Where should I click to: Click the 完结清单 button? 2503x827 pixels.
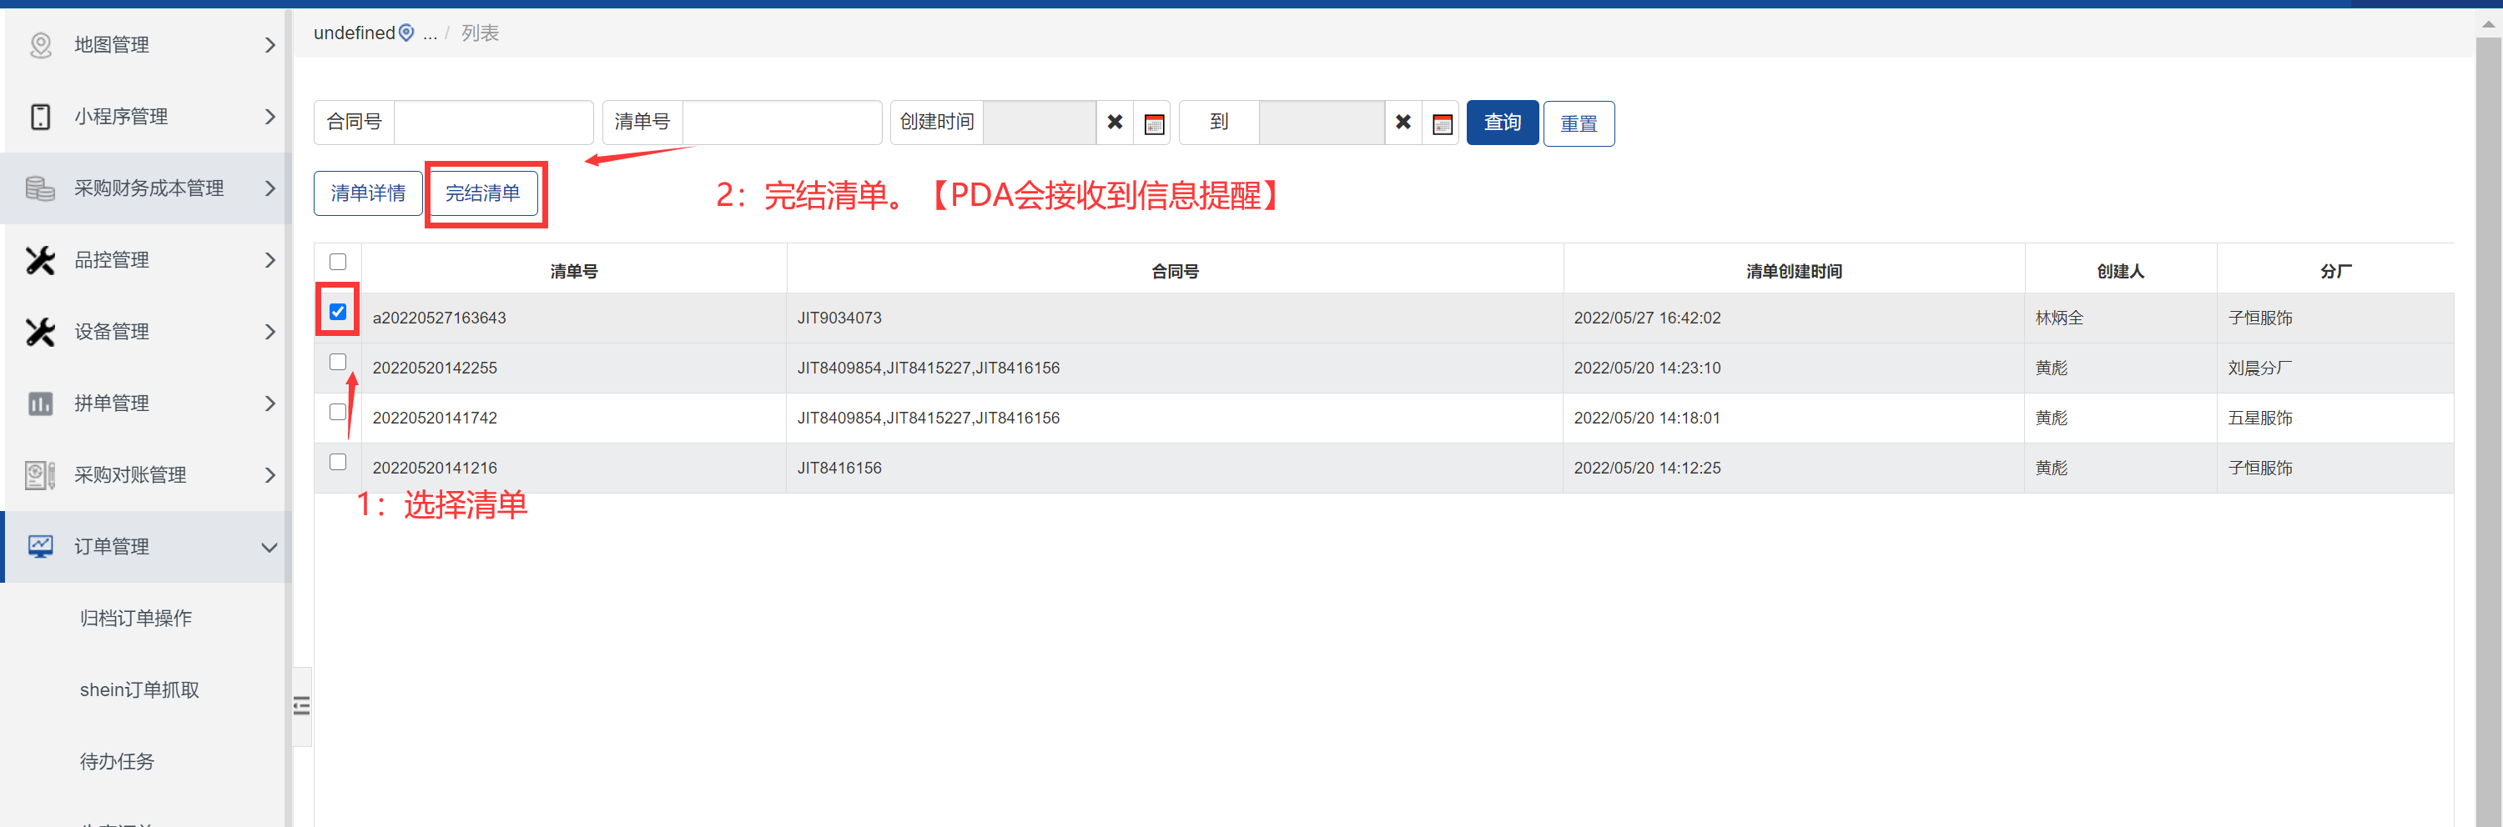click(483, 193)
